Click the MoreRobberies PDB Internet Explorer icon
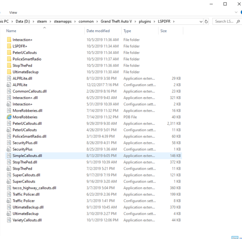This screenshot has height=239, width=242. [x=9, y=117]
